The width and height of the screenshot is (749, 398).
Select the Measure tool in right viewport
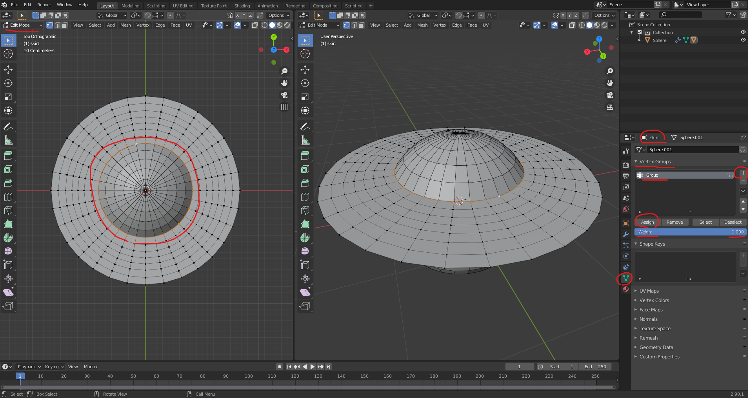point(305,140)
